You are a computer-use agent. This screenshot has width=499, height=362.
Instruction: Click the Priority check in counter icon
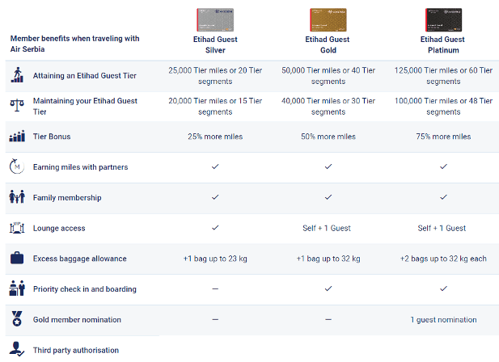pos(17,288)
